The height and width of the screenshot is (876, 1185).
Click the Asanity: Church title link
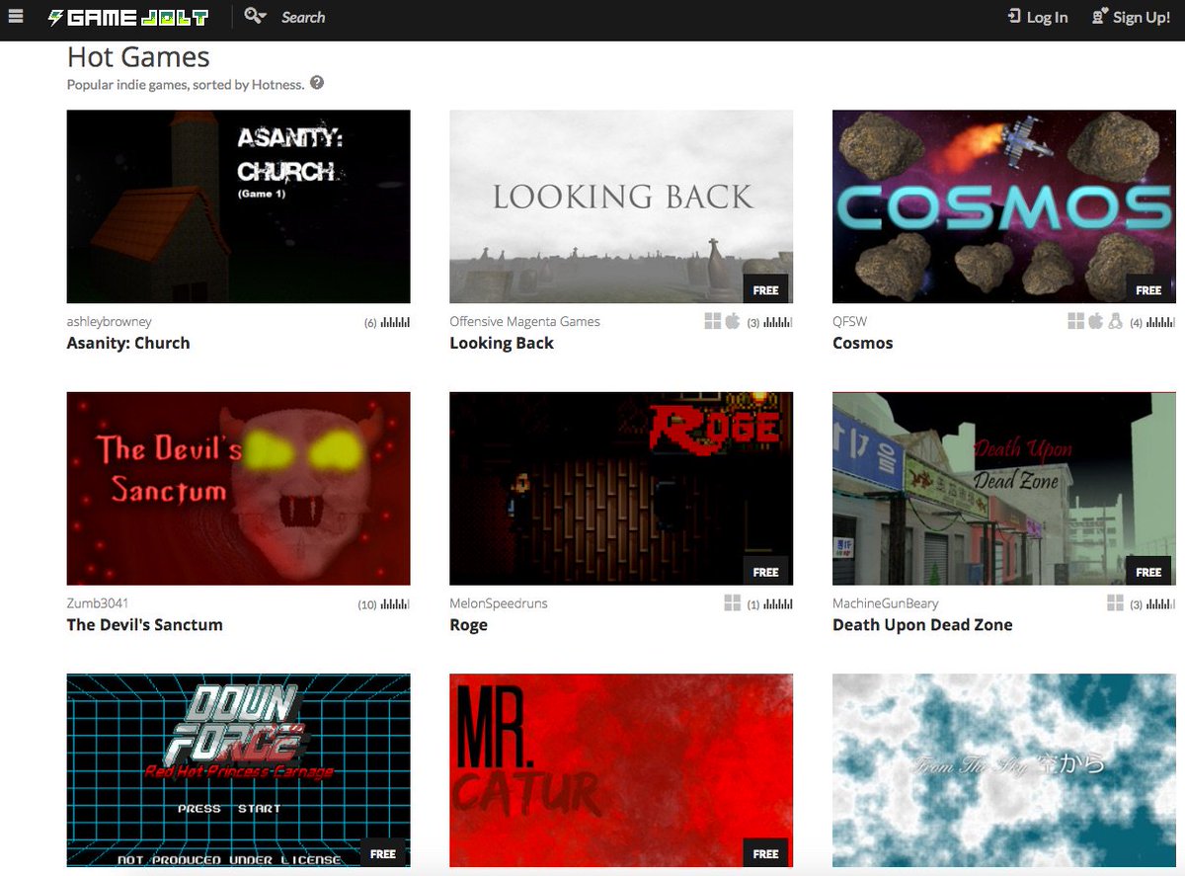coord(128,344)
